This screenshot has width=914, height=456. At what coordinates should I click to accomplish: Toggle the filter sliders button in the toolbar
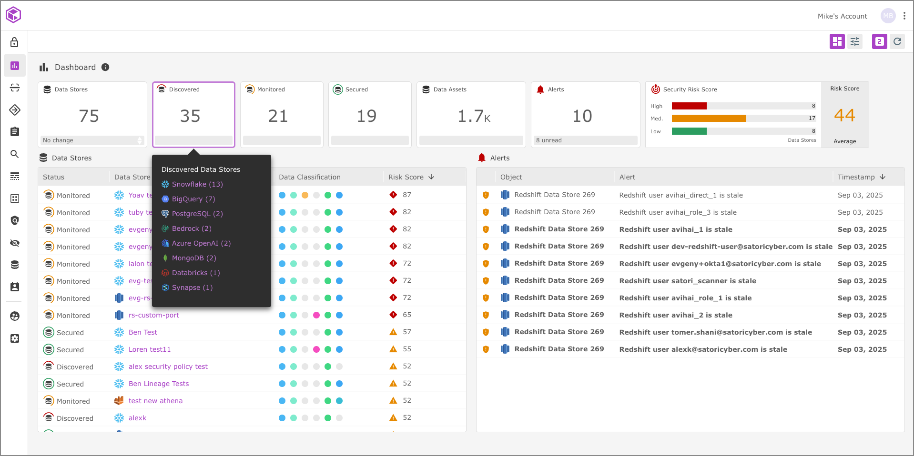pos(855,41)
